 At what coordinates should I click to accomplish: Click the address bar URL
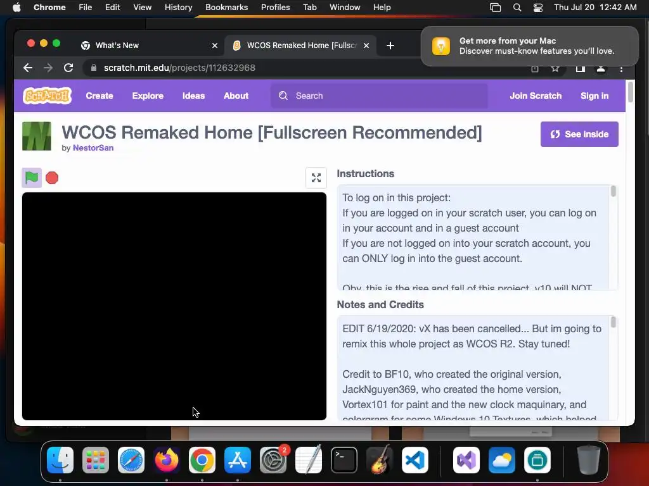tap(179, 68)
